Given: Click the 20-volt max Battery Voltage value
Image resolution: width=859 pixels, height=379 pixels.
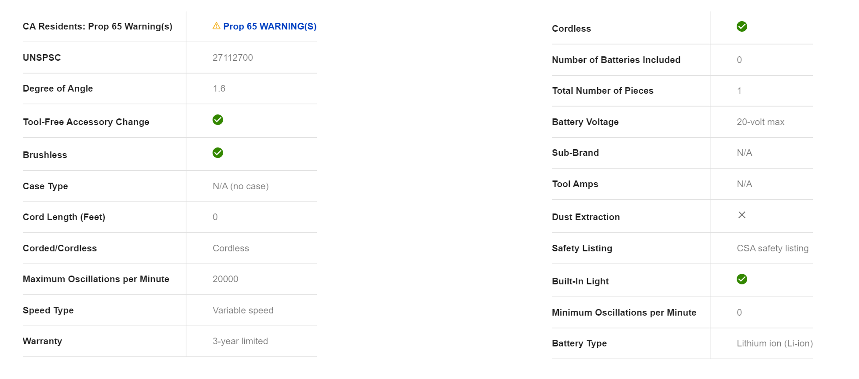Looking at the screenshot, I should coord(760,122).
